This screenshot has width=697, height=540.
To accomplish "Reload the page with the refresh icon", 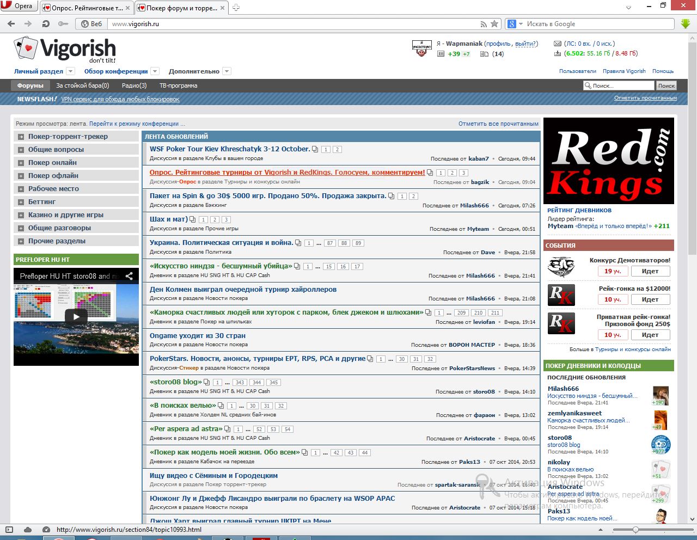I will point(46,24).
